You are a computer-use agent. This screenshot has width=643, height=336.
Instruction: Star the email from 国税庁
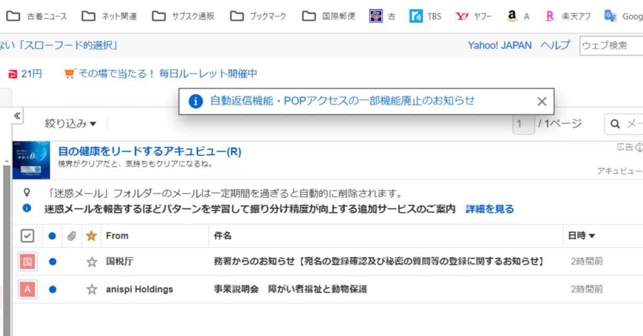(x=92, y=262)
